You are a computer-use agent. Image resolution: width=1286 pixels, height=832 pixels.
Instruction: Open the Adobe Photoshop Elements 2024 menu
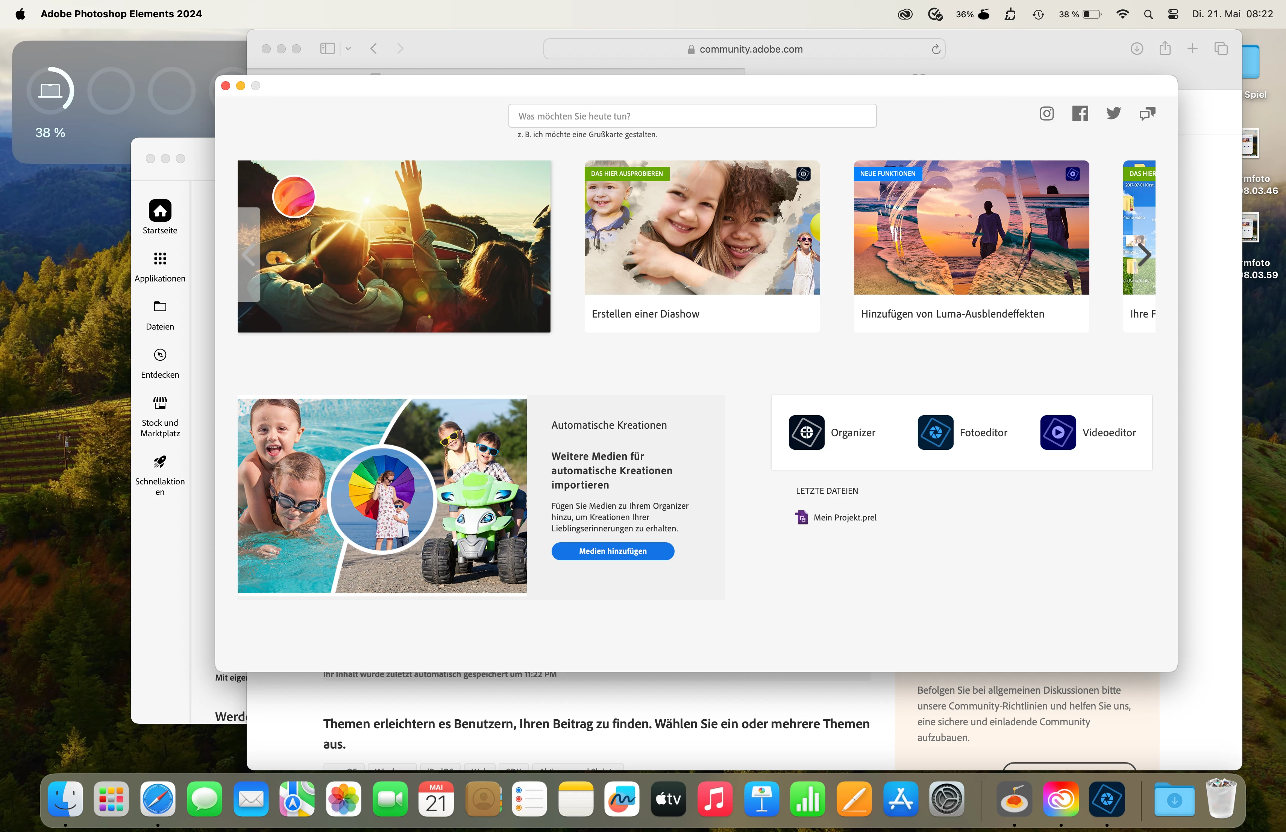121,14
